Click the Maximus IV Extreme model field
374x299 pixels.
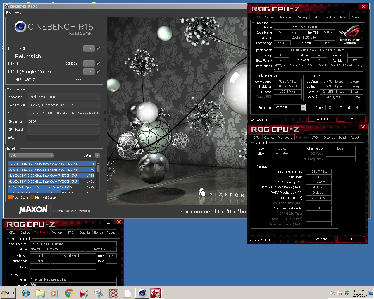coord(58,249)
